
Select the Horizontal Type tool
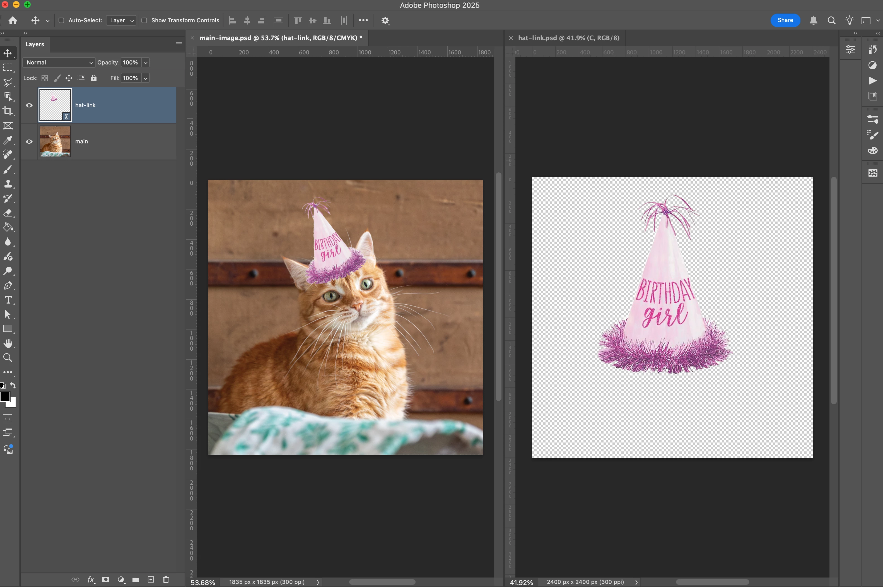8,300
